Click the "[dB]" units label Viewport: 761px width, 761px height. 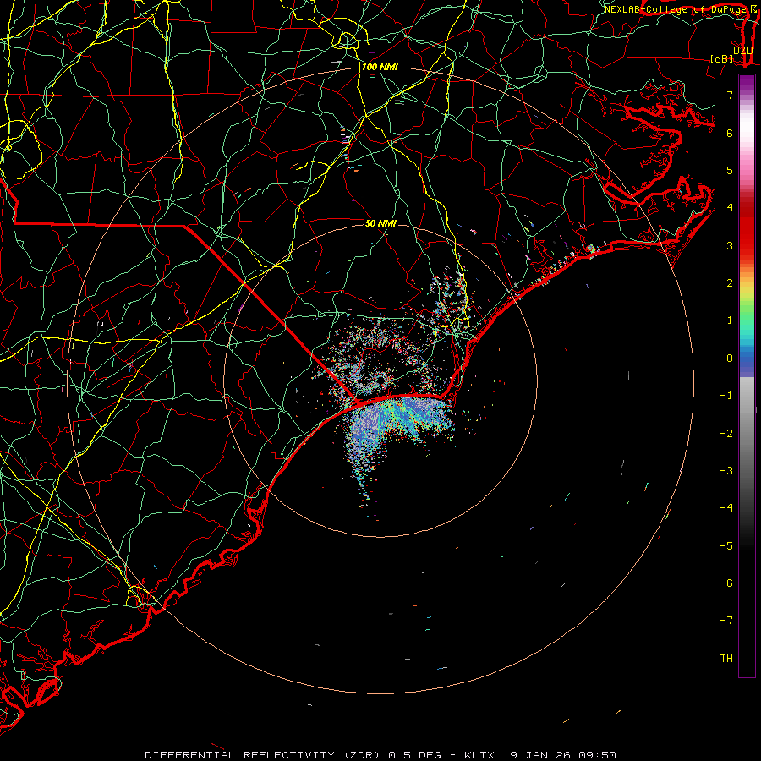point(722,58)
